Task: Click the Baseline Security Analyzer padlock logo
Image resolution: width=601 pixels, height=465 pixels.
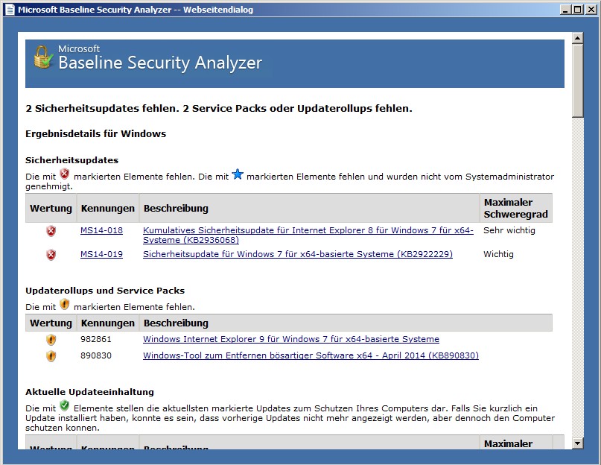Action: click(x=42, y=58)
